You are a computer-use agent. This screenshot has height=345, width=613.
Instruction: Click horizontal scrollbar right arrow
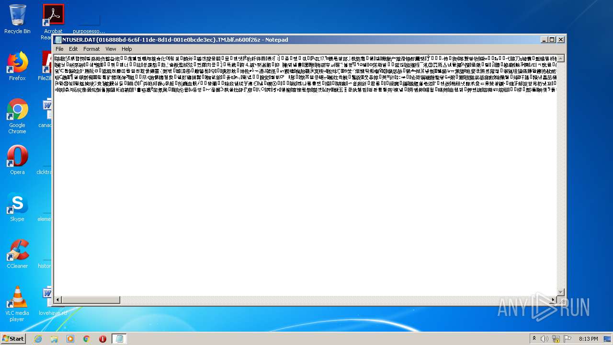point(553,300)
